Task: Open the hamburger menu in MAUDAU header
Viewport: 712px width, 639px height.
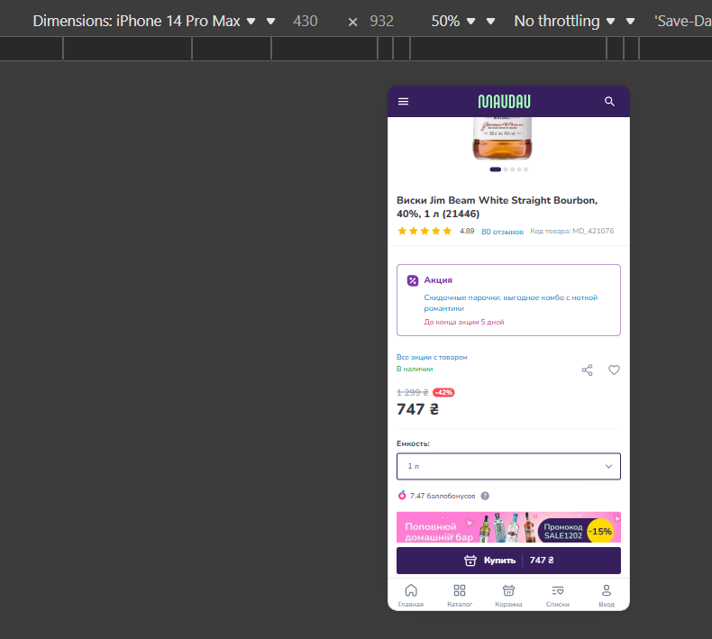Action: tap(403, 102)
